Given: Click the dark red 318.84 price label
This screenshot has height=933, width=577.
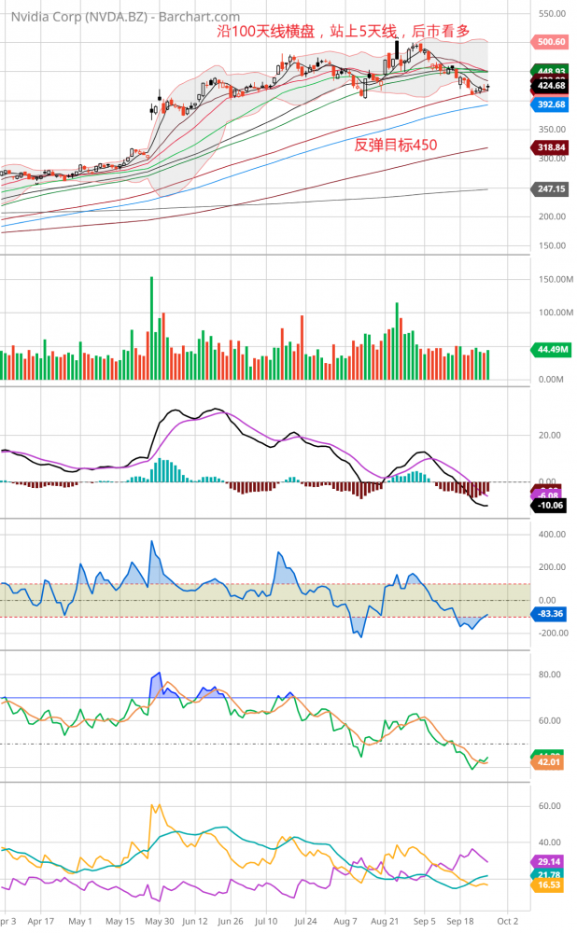Looking at the screenshot, I should 553,147.
